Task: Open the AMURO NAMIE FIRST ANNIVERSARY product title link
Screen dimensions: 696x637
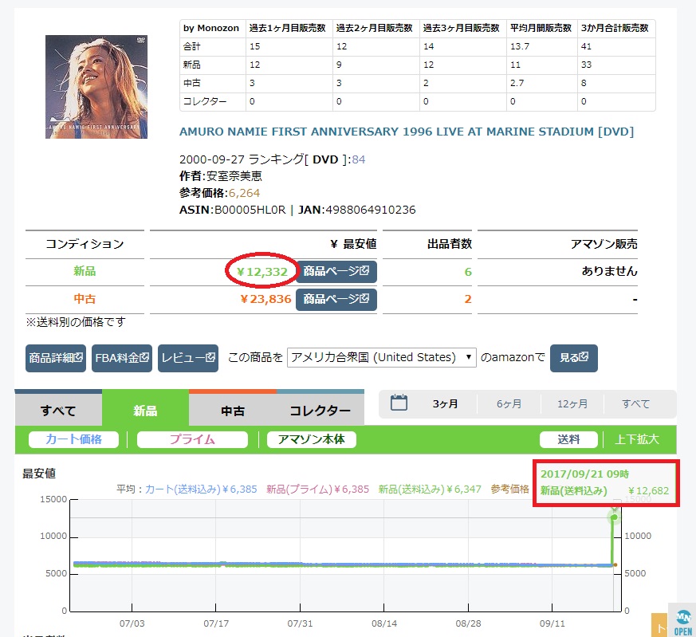Action: coord(406,132)
